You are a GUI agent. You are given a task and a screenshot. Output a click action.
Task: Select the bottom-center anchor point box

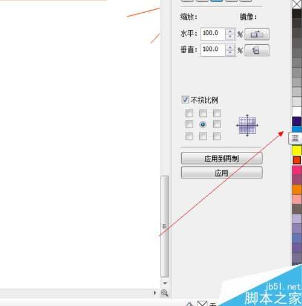coord(203,136)
